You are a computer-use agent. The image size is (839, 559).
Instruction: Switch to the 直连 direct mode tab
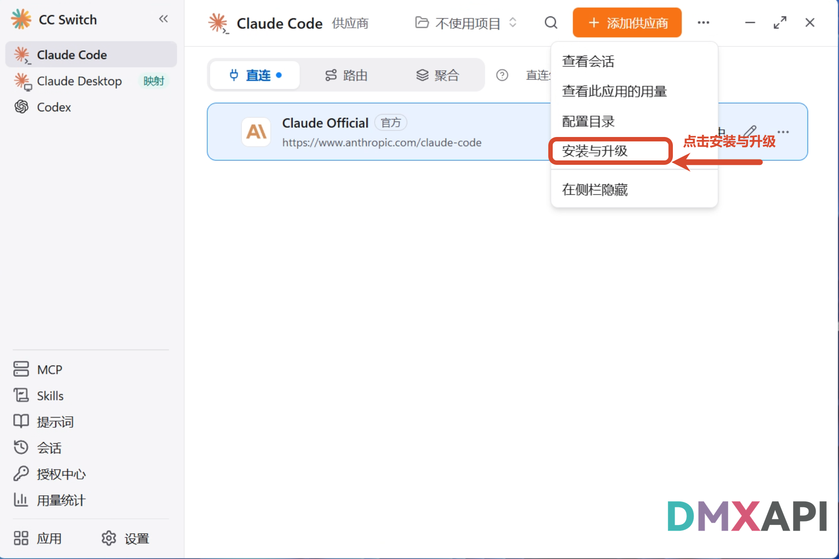(255, 75)
